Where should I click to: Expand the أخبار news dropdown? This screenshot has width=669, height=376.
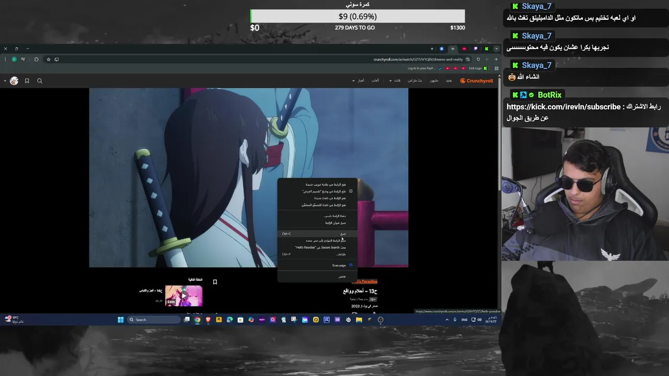[x=359, y=81]
